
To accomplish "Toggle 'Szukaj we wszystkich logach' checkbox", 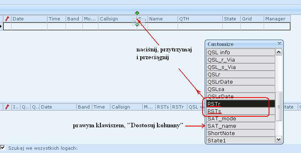I will [2, 147].
